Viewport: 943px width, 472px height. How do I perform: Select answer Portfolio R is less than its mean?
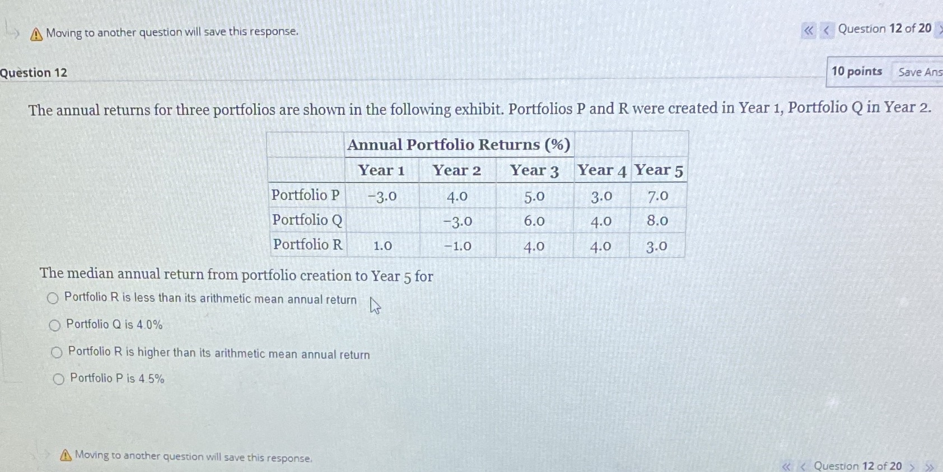click(x=53, y=298)
